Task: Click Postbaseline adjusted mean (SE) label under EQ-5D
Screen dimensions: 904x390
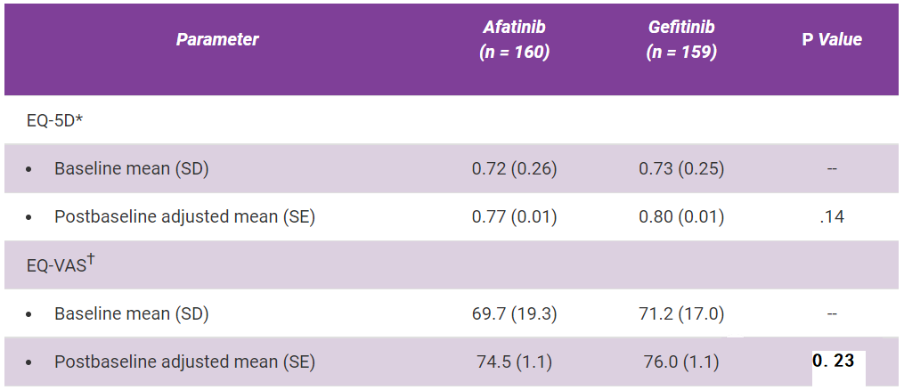Action: coord(184,216)
